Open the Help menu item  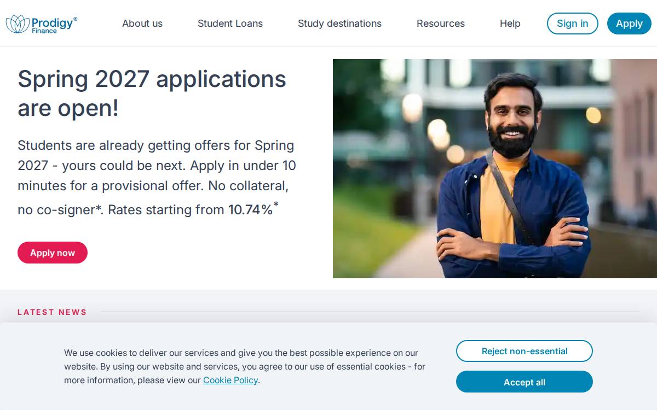[x=510, y=24]
